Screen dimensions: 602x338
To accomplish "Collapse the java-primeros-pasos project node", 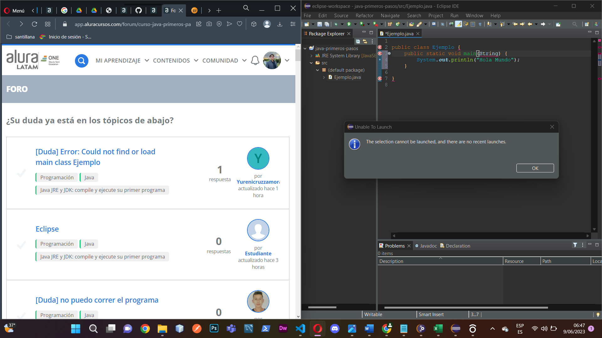I will [x=305, y=48].
